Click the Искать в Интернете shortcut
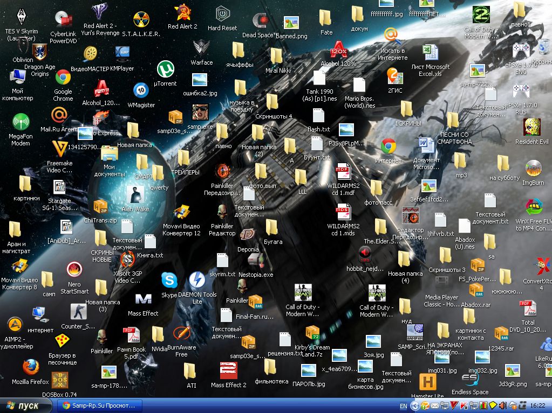The image size is (552, 413). [x=392, y=37]
